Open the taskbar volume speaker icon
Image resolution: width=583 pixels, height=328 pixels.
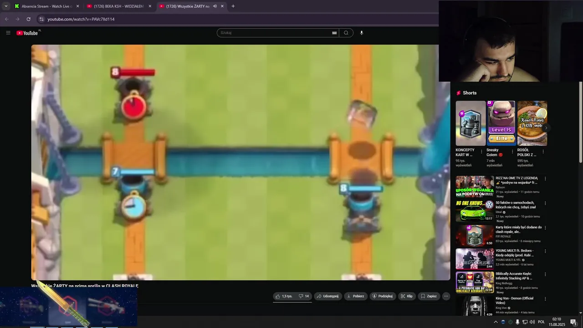click(x=532, y=322)
